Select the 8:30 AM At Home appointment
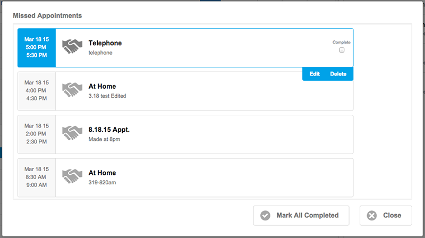Viewport: 425px width, 238px height. pyautogui.click(x=185, y=177)
